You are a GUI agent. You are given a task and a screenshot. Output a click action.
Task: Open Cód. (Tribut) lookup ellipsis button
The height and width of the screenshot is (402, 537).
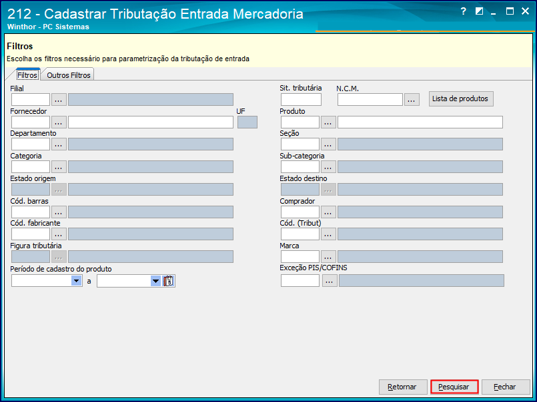328,234
